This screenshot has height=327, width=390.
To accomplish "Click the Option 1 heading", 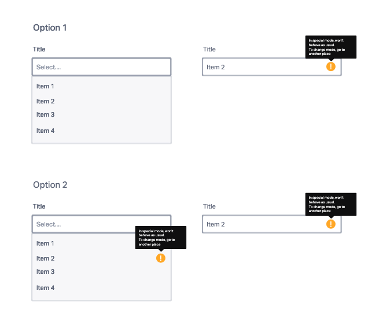I will pos(50,28).
